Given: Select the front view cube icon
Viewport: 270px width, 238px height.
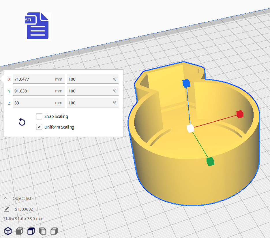Looking at the screenshot, I should [19, 231].
